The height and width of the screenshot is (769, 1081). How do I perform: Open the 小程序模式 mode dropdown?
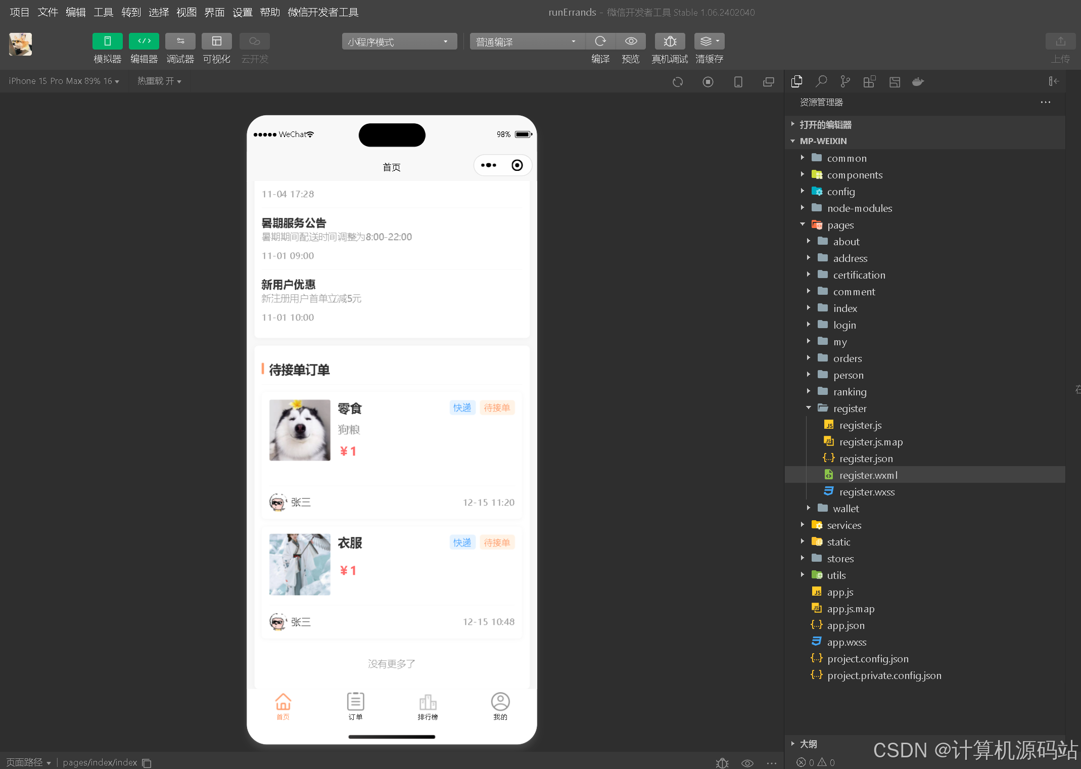pos(399,41)
